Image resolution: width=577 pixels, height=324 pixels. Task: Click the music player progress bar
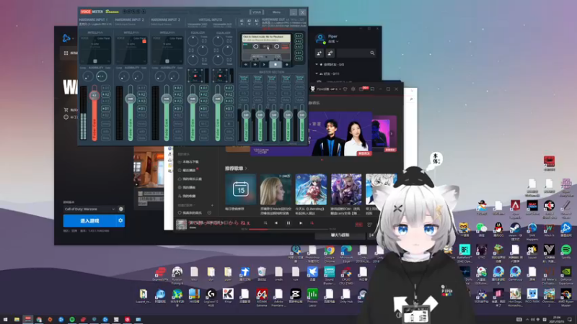coord(289,229)
